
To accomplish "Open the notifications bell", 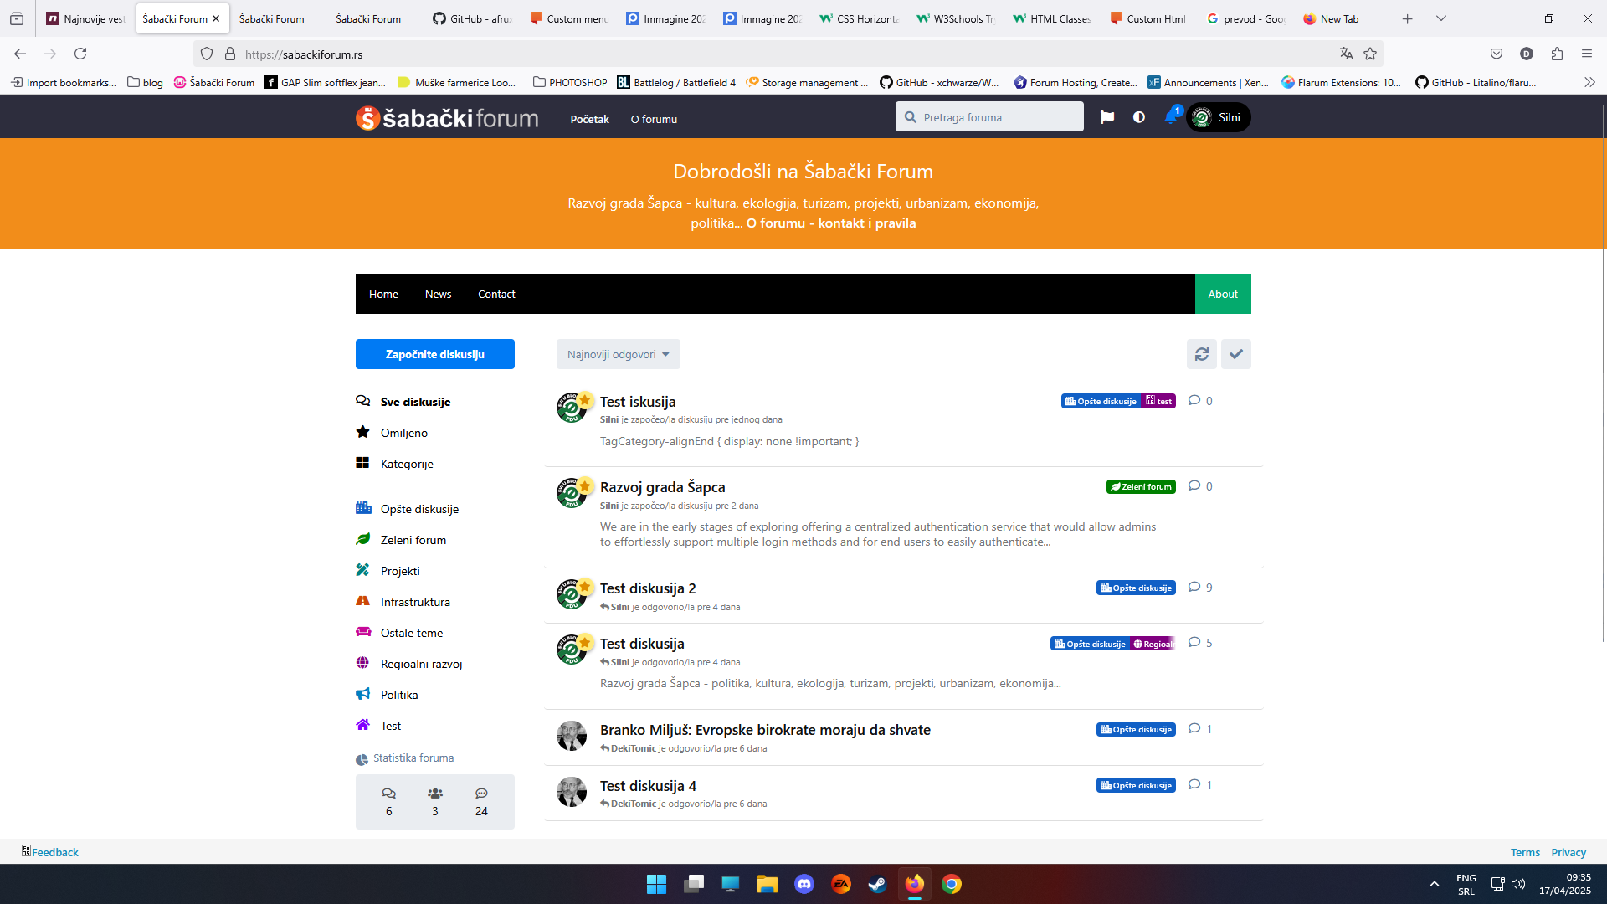I will pyautogui.click(x=1170, y=117).
